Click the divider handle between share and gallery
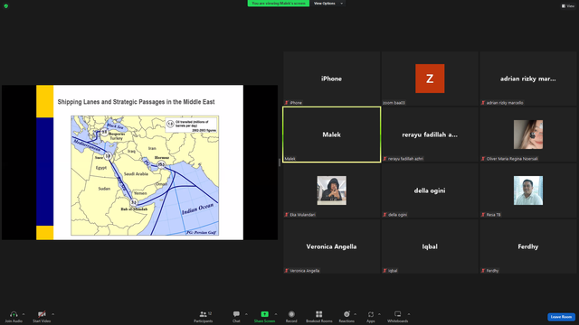The height and width of the screenshot is (325, 579). (x=280, y=162)
